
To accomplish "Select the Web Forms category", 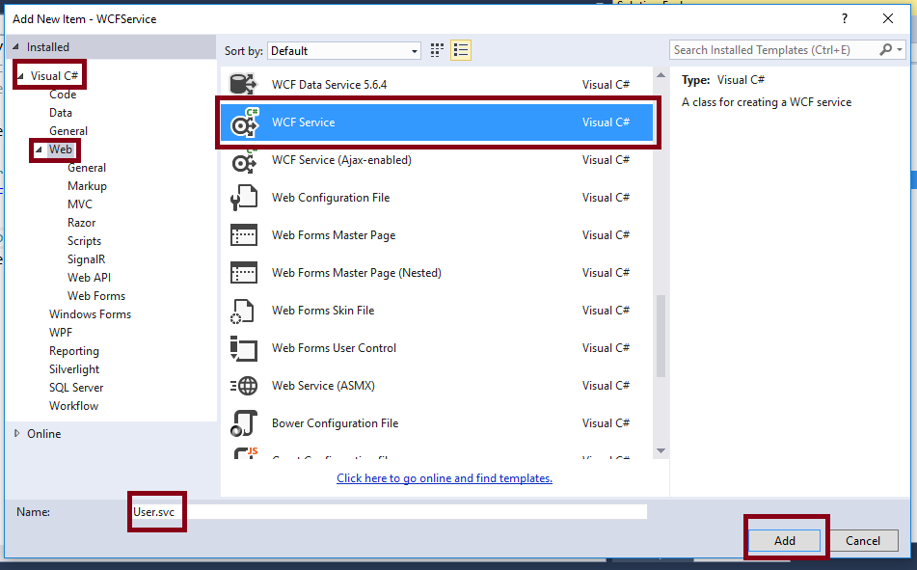I will point(96,296).
